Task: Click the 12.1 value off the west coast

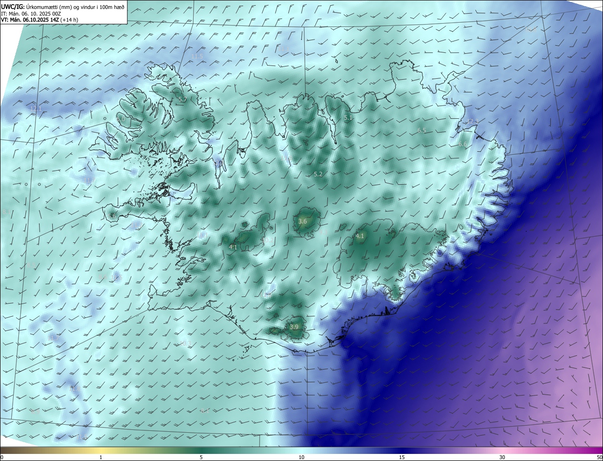Action: (36, 109)
